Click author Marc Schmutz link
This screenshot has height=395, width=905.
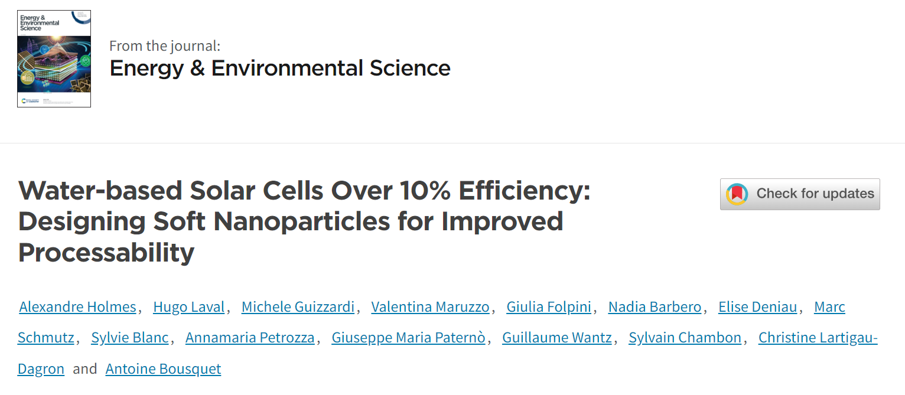(x=829, y=307)
